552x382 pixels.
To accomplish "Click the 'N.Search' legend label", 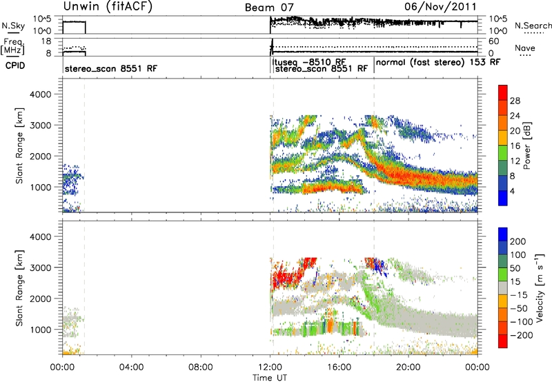I will point(533,26).
